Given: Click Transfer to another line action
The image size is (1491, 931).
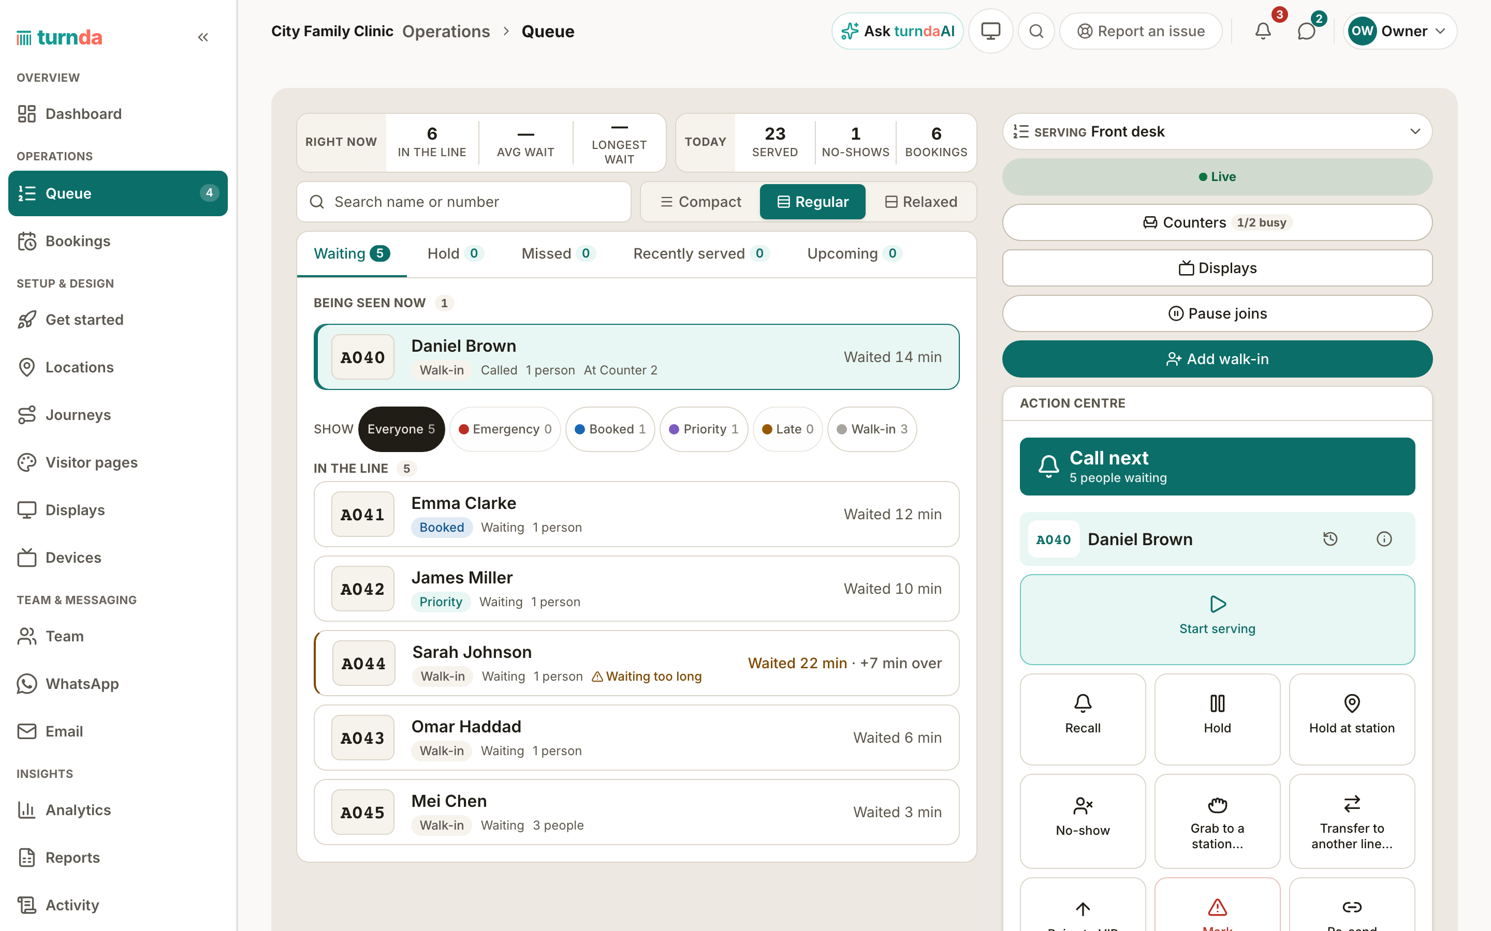Looking at the screenshot, I should pyautogui.click(x=1352, y=820).
